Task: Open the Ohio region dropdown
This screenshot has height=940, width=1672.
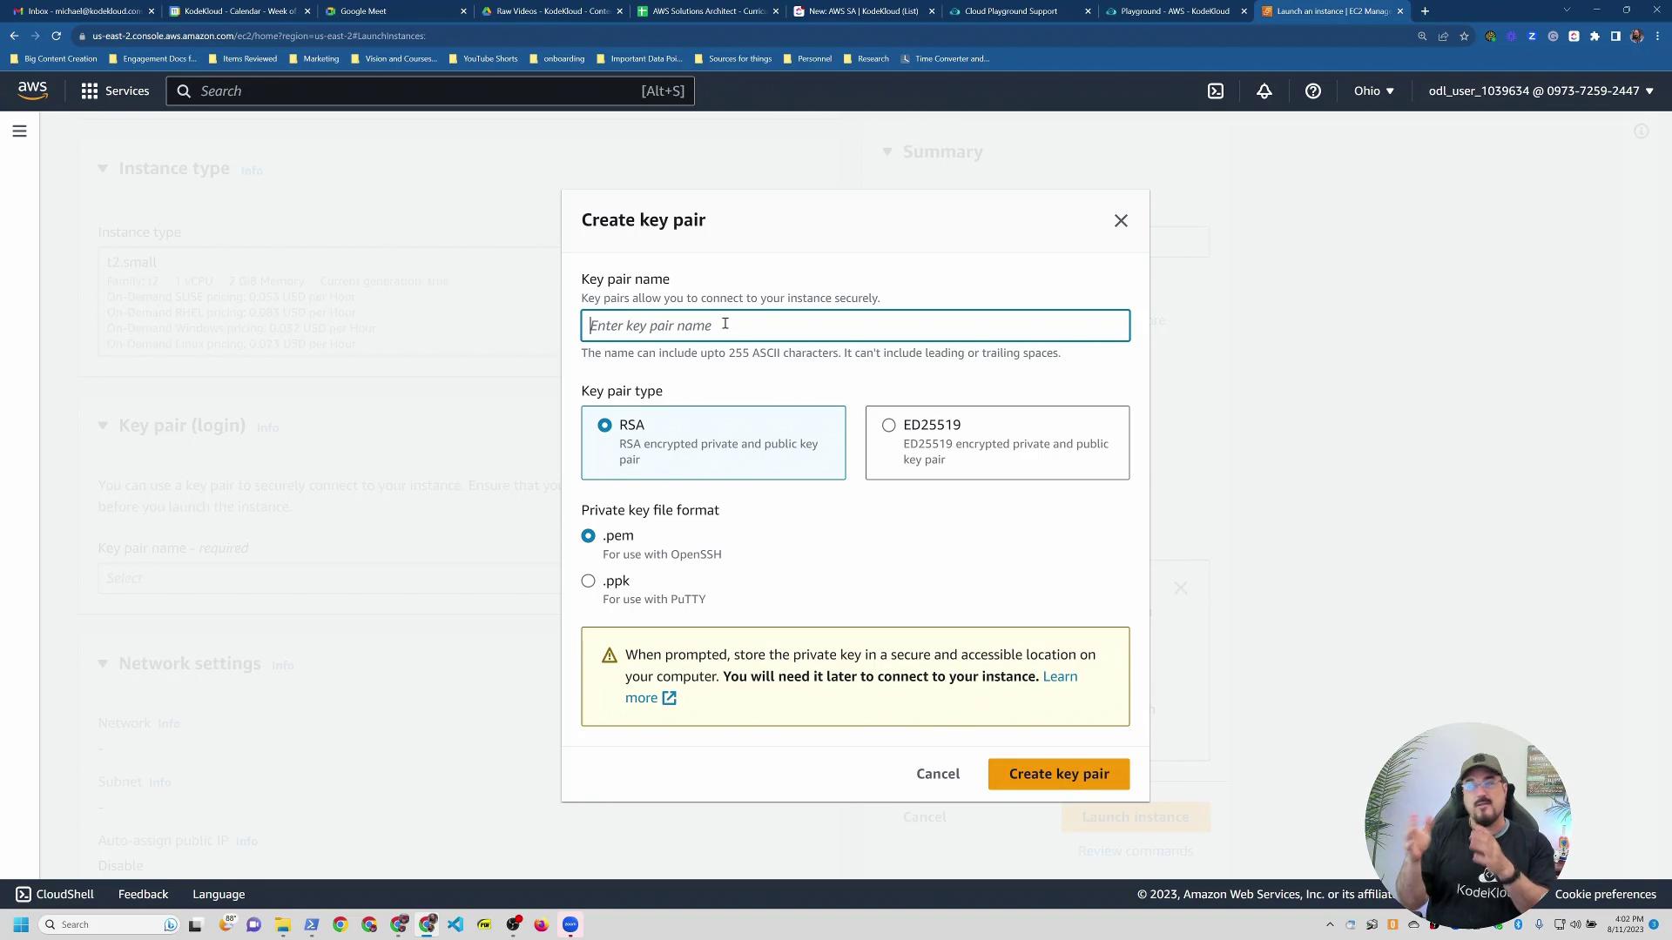Action: pos(1373,91)
